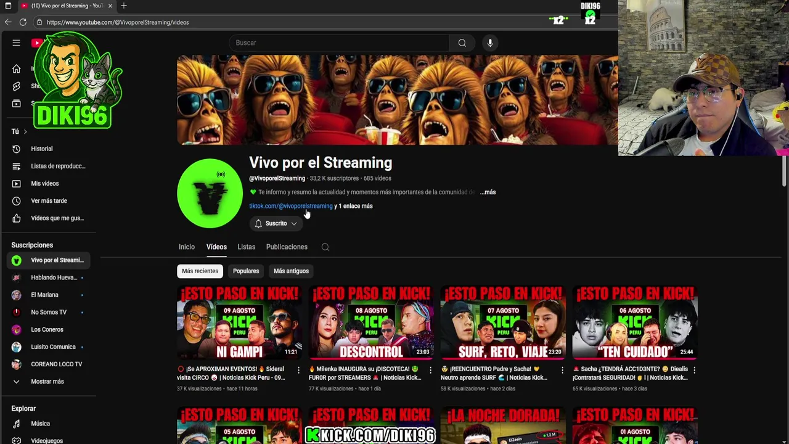The image size is (789, 444).
Task: Click the channel's green avatar
Action: pos(210,193)
